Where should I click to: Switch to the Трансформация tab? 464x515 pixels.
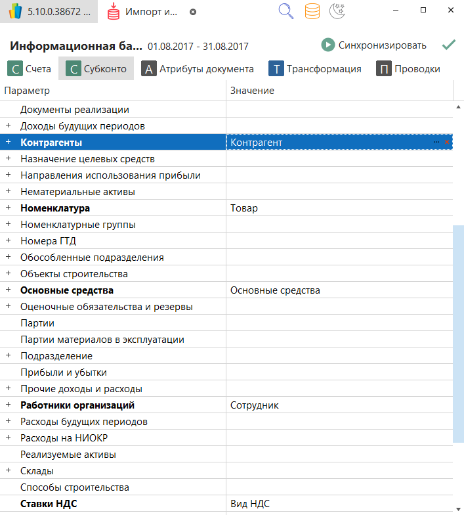point(315,69)
